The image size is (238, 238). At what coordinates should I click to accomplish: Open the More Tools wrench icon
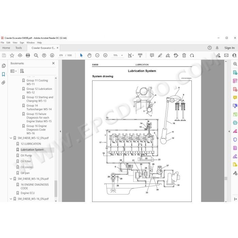(x=235, y=173)
